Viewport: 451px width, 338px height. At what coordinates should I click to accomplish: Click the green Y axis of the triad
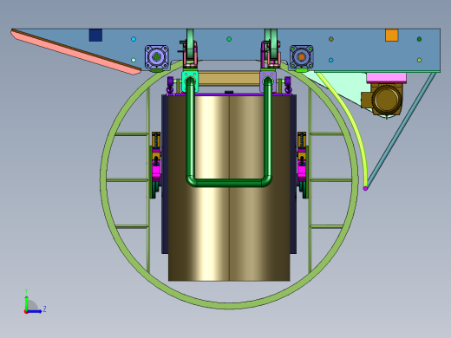coord(26,302)
